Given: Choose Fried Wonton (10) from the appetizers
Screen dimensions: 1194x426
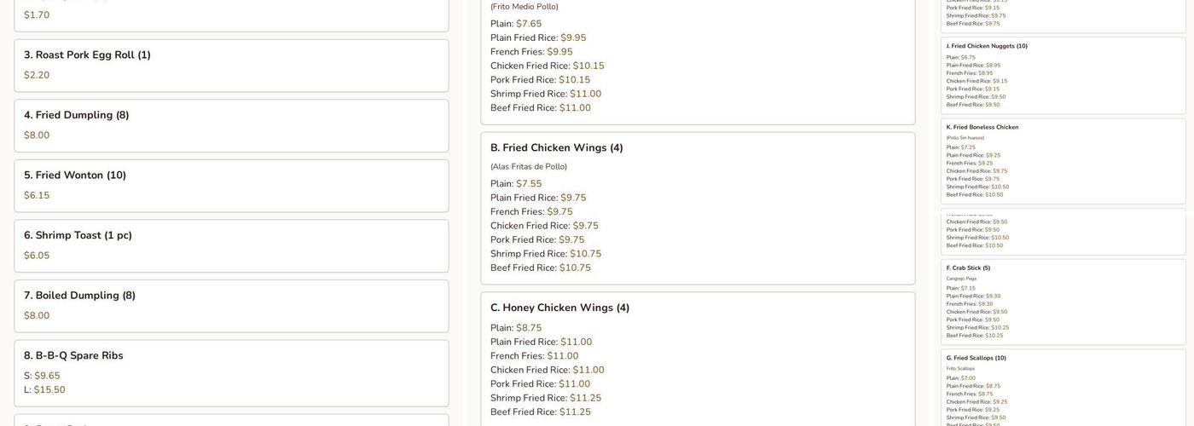Looking at the screenshot, I should 75,176.
